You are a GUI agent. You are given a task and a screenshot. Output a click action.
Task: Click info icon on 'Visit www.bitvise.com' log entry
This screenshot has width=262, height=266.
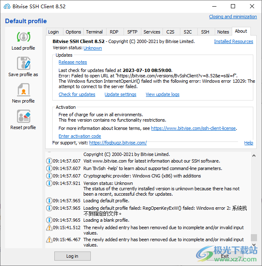[49, 161]
